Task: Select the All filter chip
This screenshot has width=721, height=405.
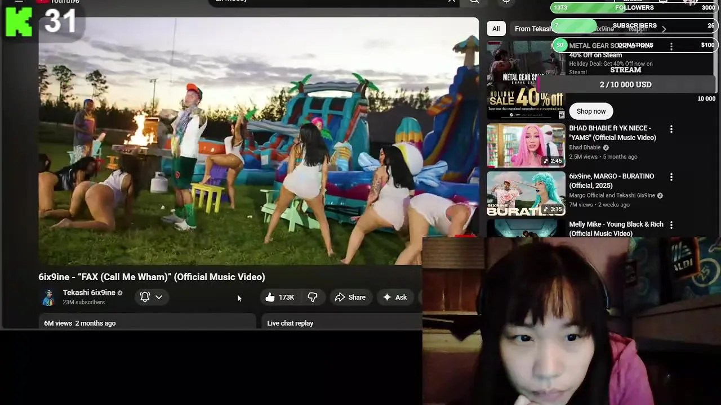Action: tap(496, 29)
